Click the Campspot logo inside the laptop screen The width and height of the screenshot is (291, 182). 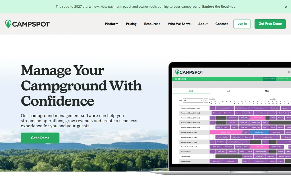click(189, 72)
